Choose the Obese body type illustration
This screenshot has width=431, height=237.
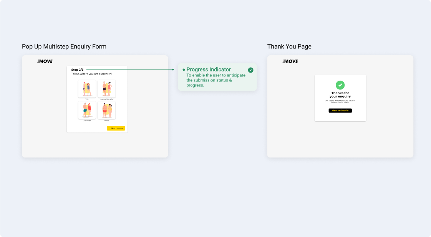[x=107, y=110]
